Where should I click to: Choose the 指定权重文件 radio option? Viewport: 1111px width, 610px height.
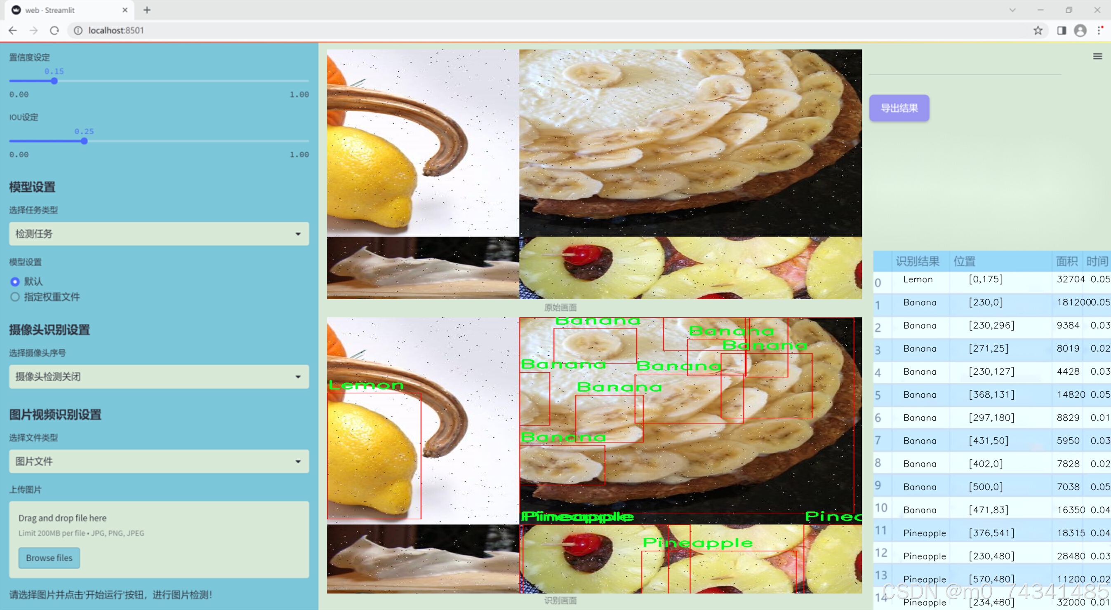15,297
